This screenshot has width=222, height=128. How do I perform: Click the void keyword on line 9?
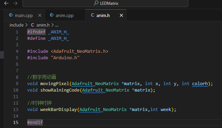click(x=32, y=84)
